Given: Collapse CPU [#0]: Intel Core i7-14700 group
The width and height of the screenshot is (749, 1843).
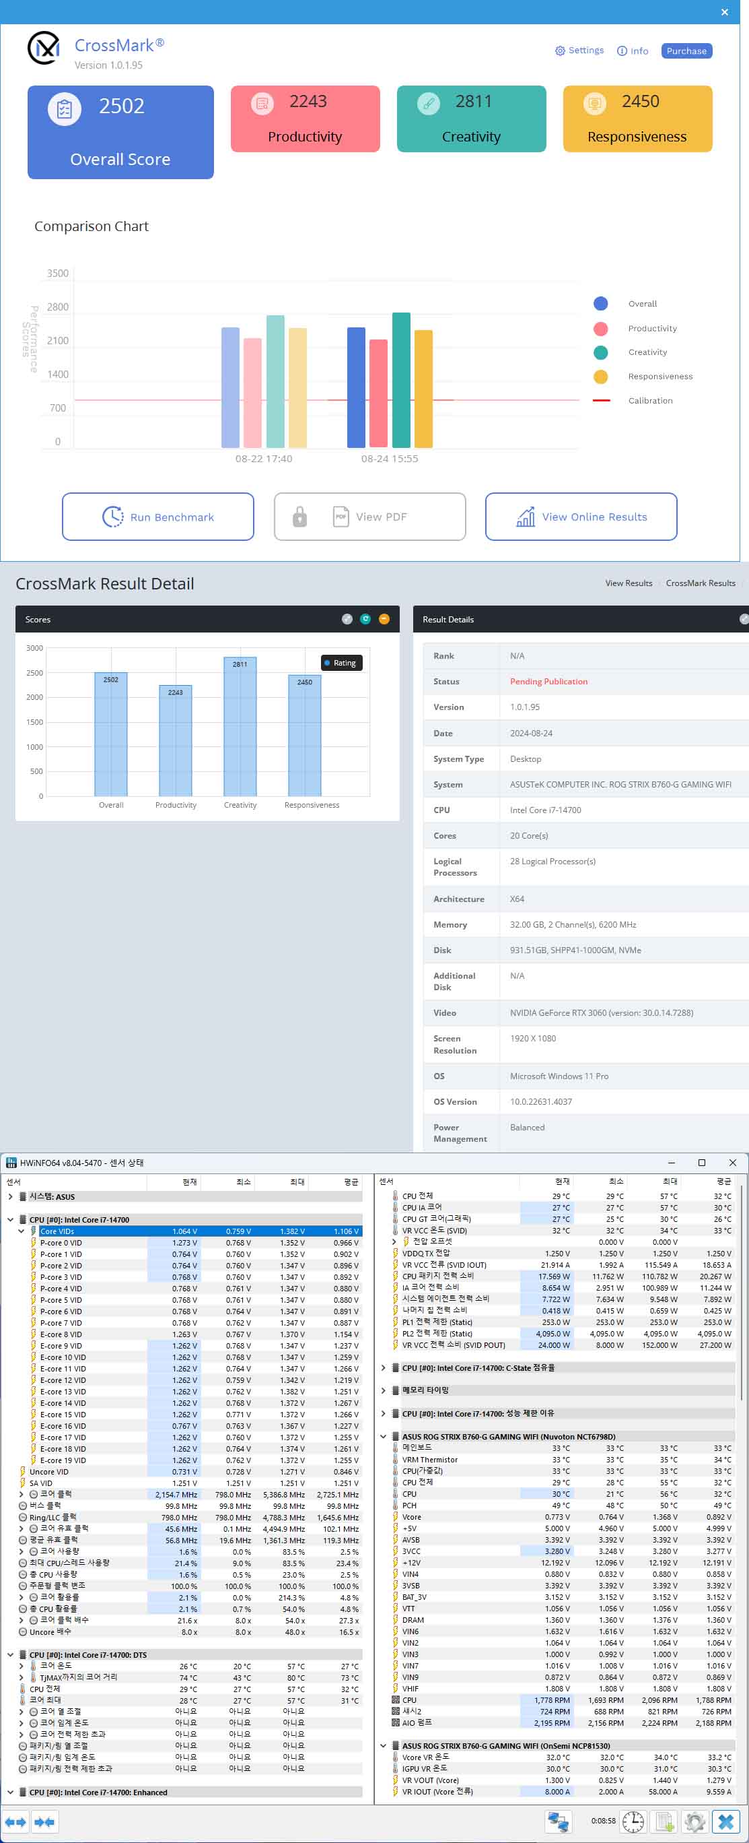Looking at the screenshot, I should [10, 1219].
